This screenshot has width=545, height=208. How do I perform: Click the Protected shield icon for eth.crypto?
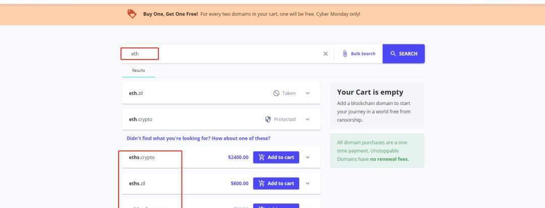pyautogui.click(x=268, y=120)
